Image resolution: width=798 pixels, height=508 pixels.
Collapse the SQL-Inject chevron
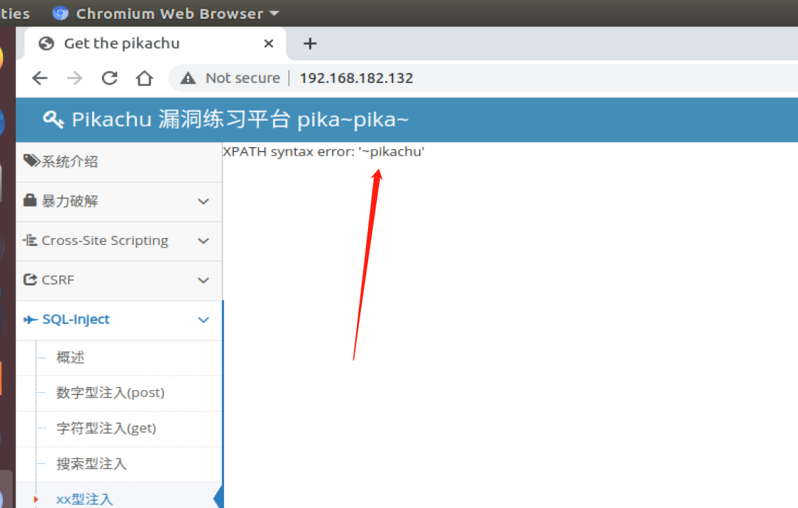point(203,320)
